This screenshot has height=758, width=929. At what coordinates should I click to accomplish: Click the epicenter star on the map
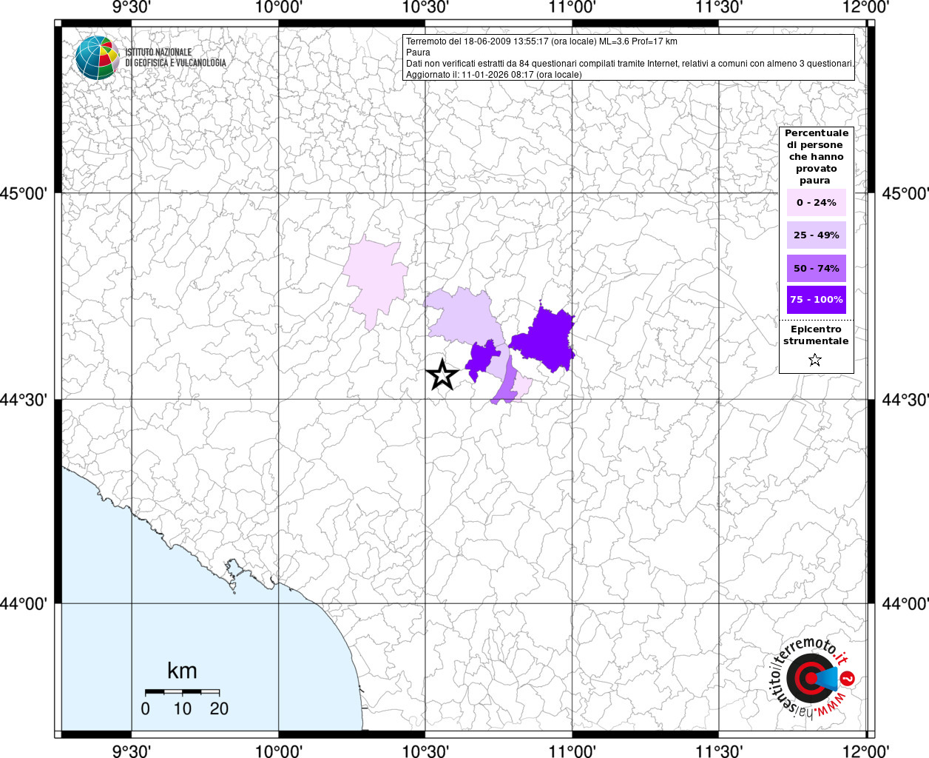click(x=442, y=375)
